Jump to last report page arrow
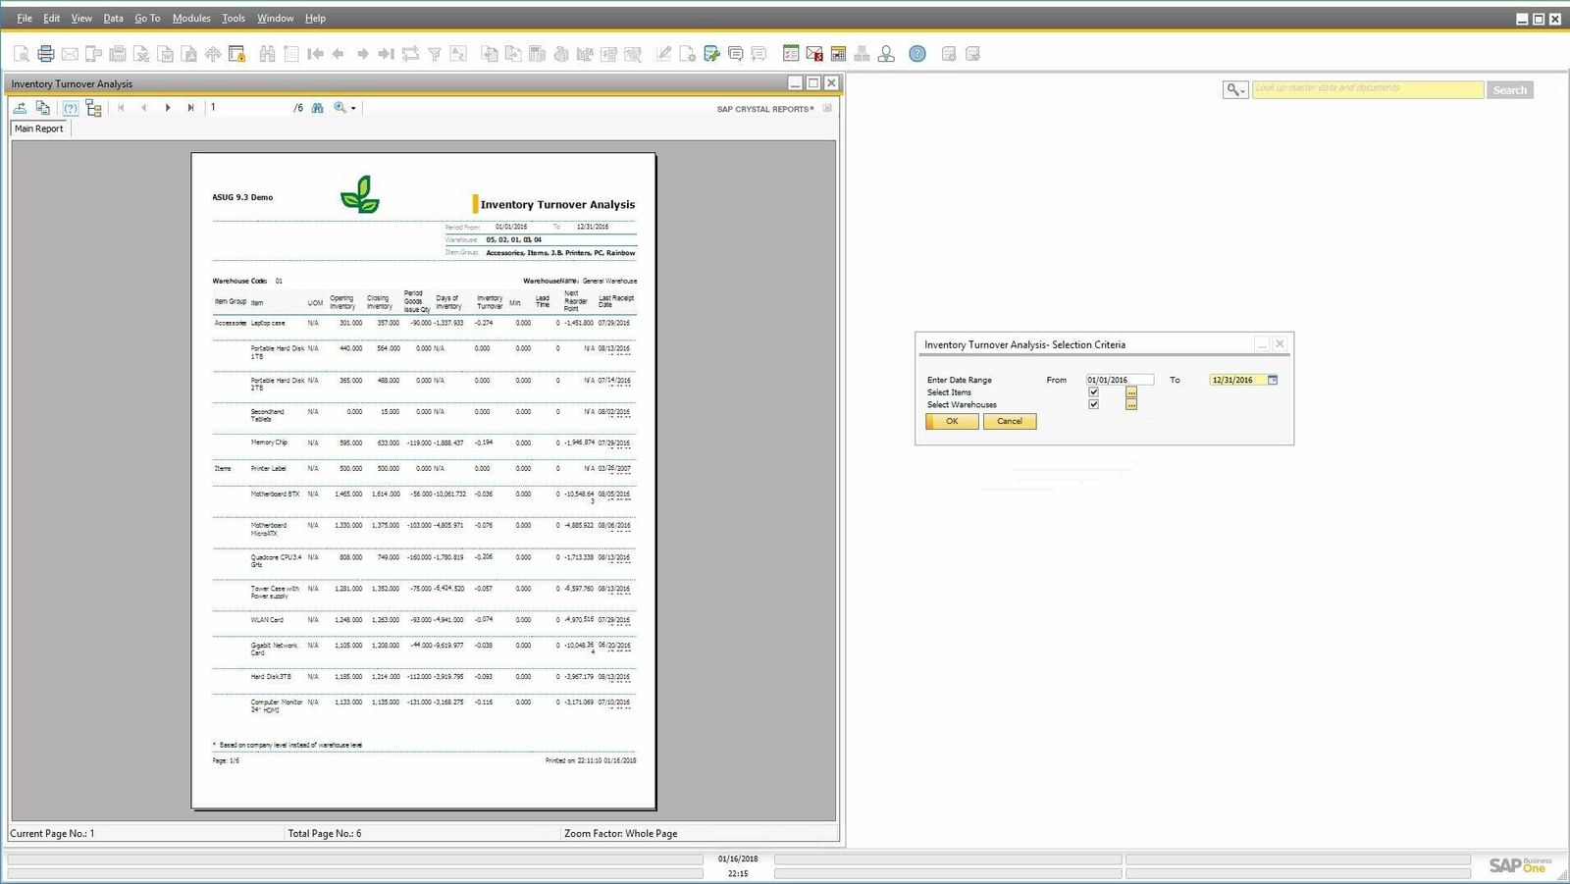 pos(190,108)
